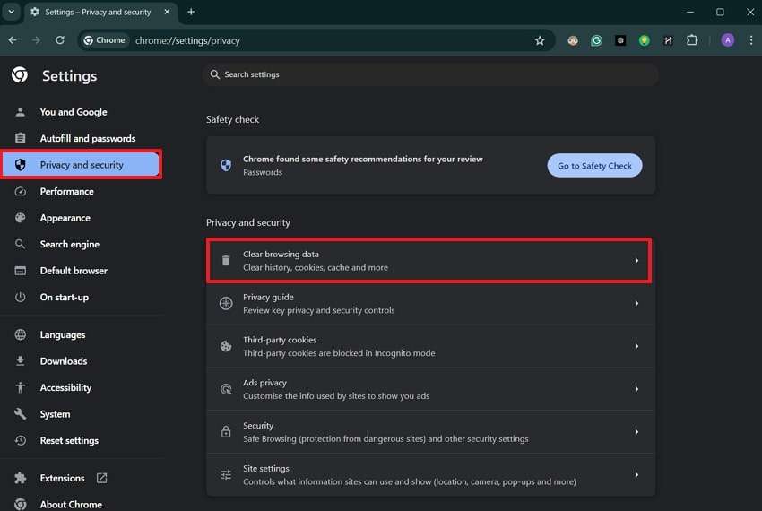
Task: Go to Safety Check button
Action: tap(594, 165)
